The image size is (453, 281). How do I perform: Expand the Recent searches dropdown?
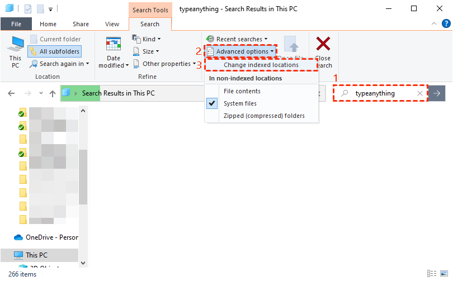[x=237, y=39]
